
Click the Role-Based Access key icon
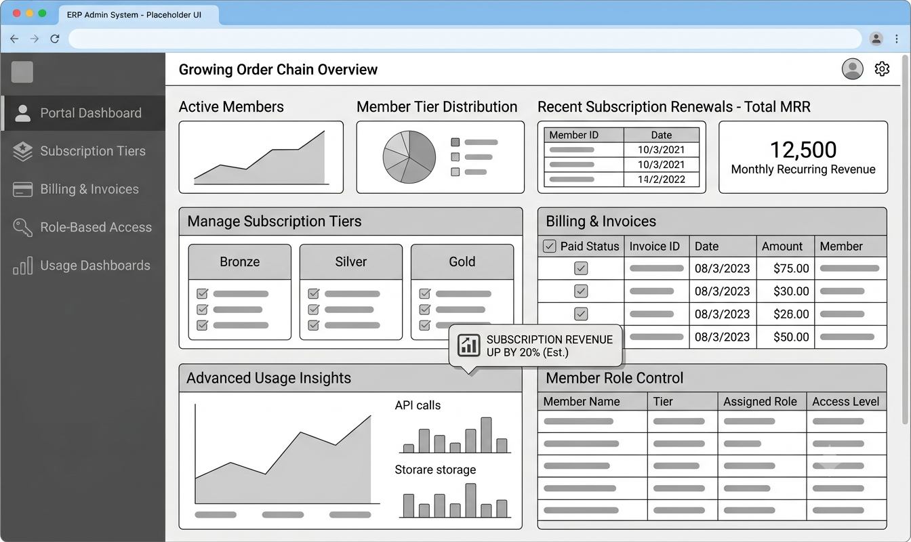tap(23, 227)
